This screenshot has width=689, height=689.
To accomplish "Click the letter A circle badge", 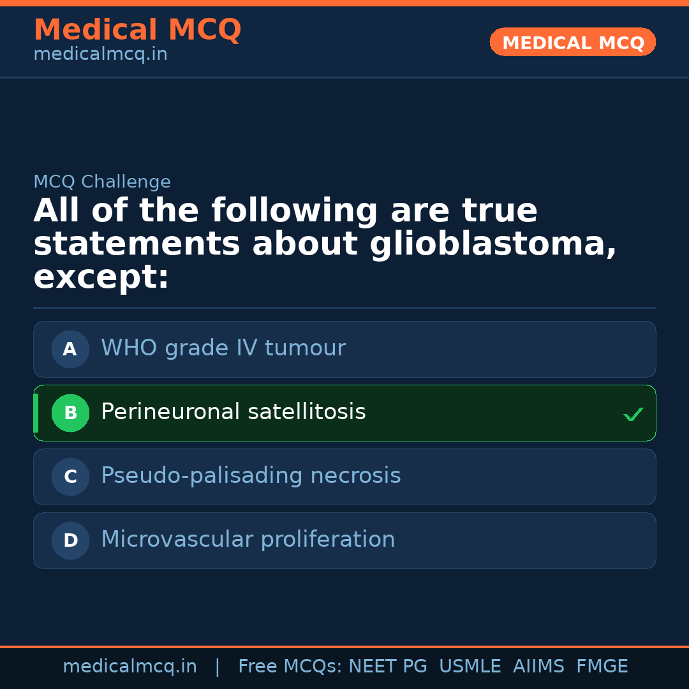I will (70, 350).
